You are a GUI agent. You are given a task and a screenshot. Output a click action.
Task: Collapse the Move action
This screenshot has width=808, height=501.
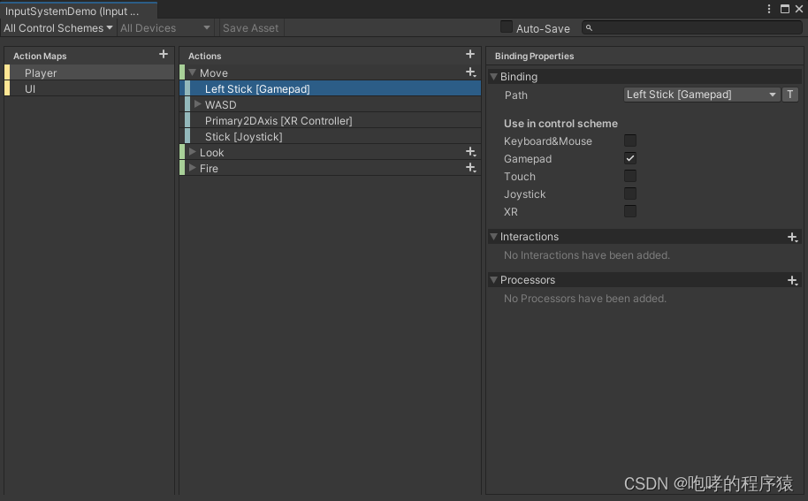192,72
